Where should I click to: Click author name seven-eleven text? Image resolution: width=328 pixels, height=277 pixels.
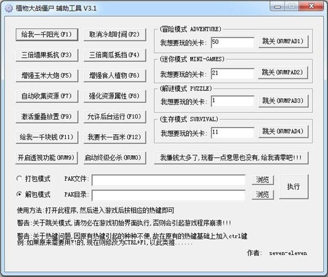click(x=288, y=253)
